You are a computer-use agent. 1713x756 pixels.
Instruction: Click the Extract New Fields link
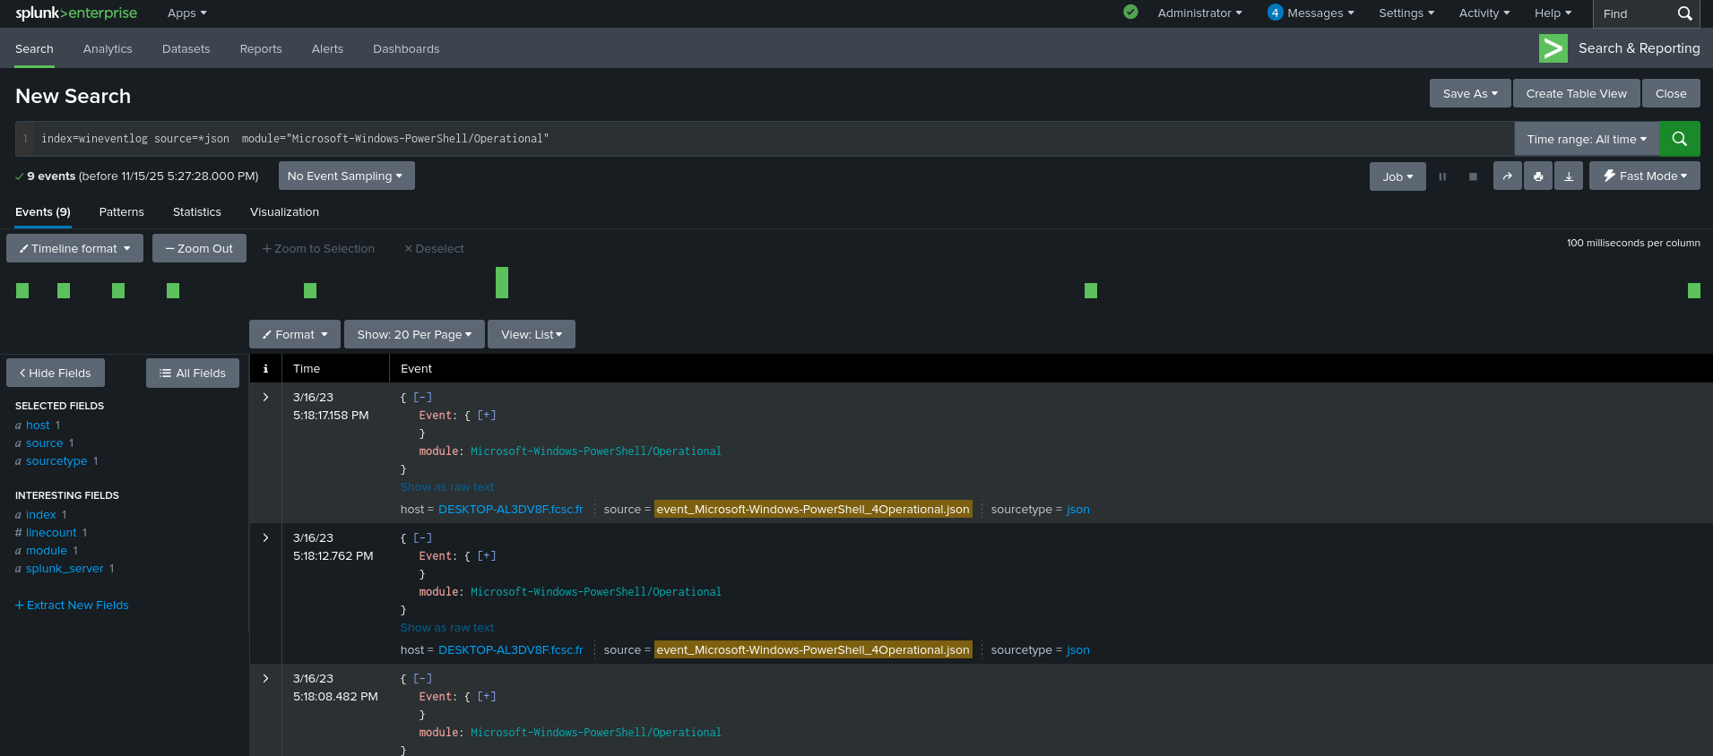coord(73,606)
